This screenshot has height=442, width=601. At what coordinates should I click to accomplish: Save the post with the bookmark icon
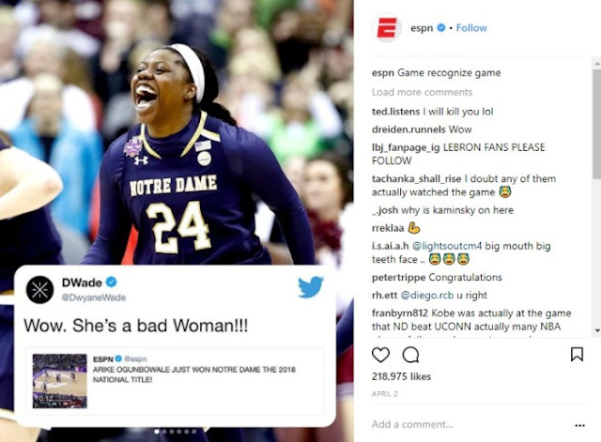[x=577, y=355]
